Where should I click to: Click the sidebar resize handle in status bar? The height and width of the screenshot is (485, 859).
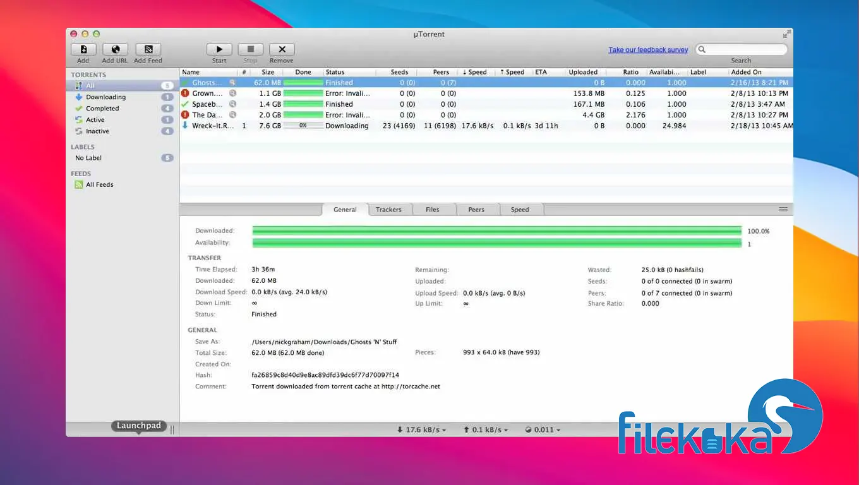[x=172, y=429]
